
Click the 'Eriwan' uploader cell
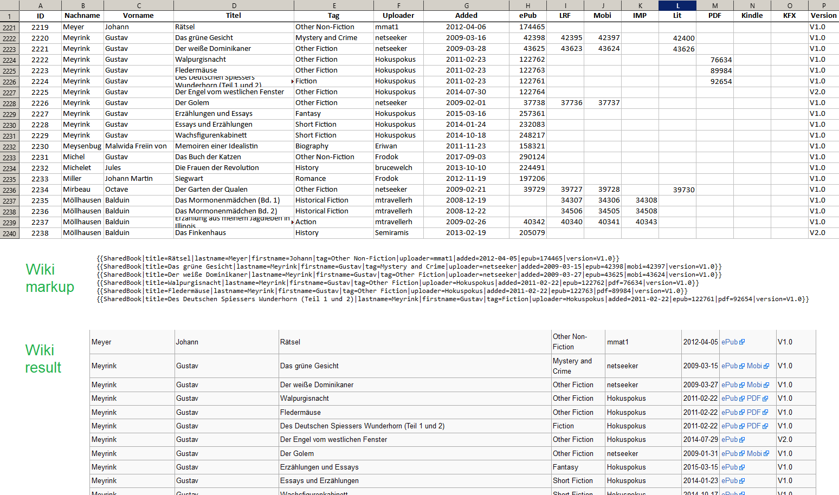pos(398,146)
